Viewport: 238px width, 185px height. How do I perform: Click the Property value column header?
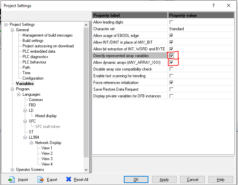(201, 15)
